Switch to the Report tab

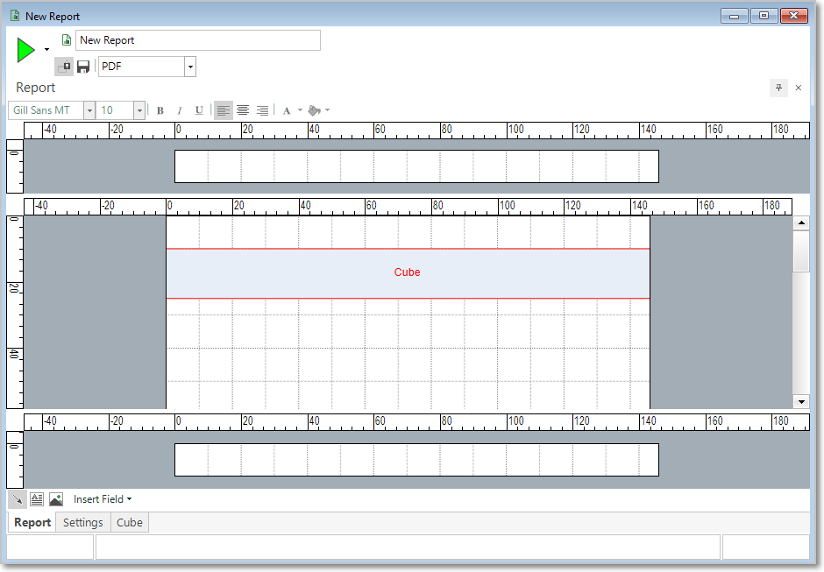32,523
